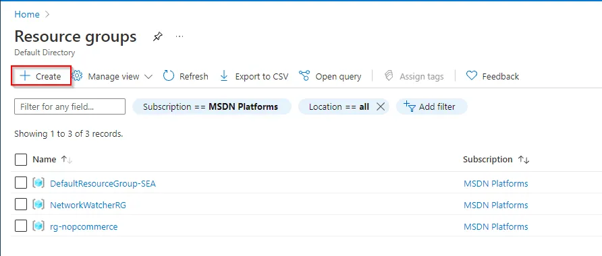Click the Manage view label
The image size is (602, 256).
(113, 77)
